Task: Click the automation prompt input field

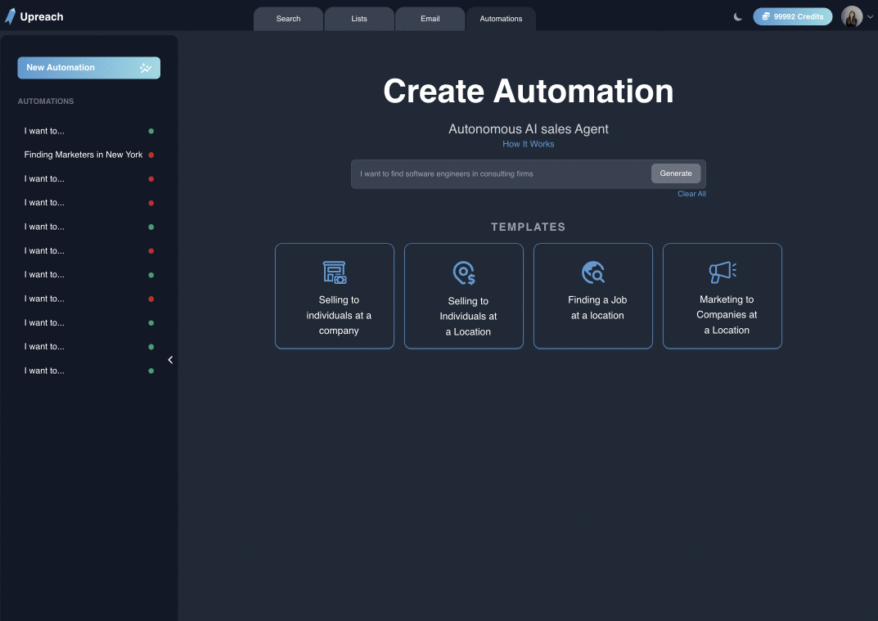Action: pos(499,173)
